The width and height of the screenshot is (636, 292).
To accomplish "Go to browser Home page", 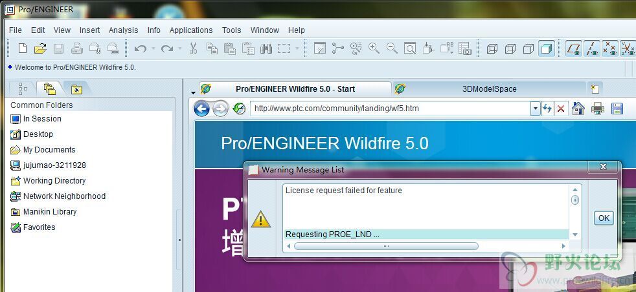I will tap(578, 109).
